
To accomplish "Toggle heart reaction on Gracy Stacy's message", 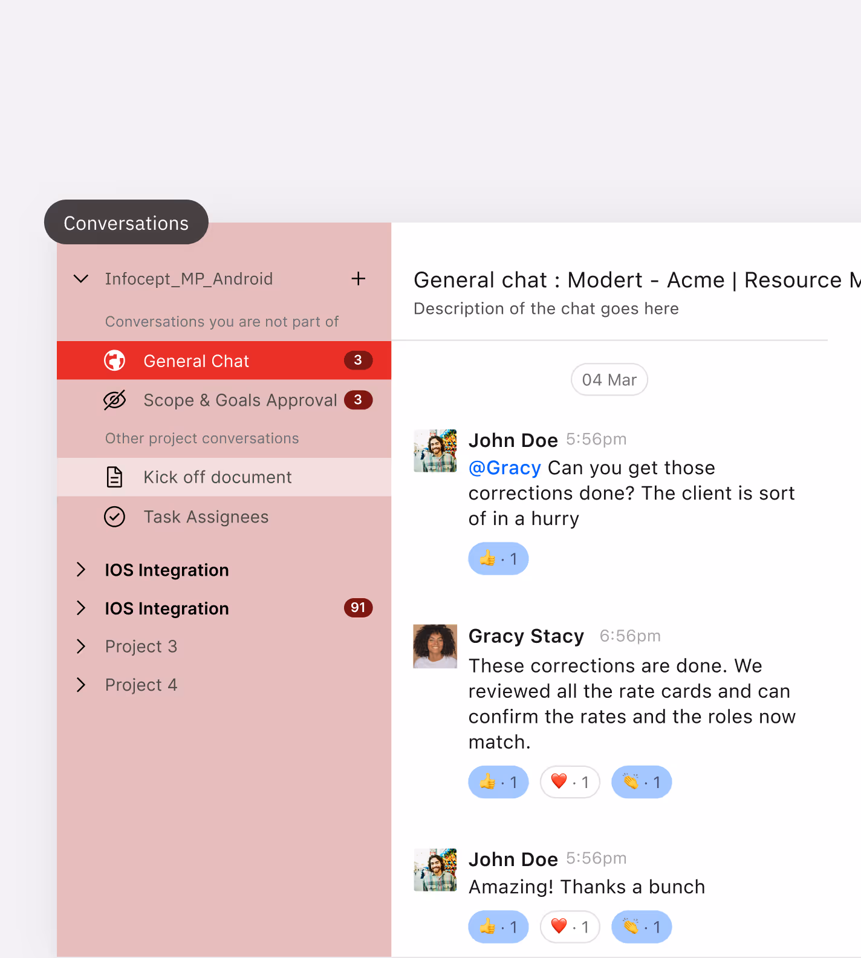I will (x=570, y=782).
